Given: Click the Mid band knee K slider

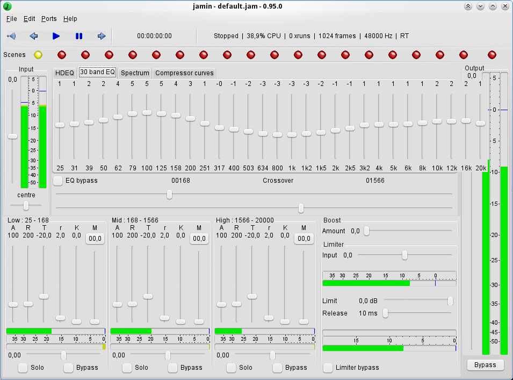Looking at the screenshot, I should (180, 322).
